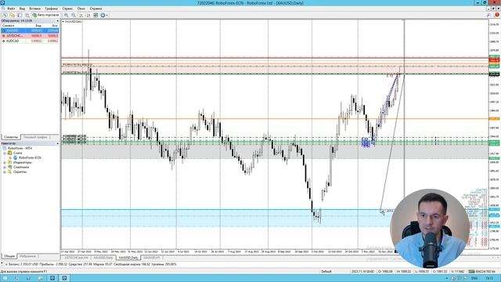Open the Окно menu

(x=81, y=9)
